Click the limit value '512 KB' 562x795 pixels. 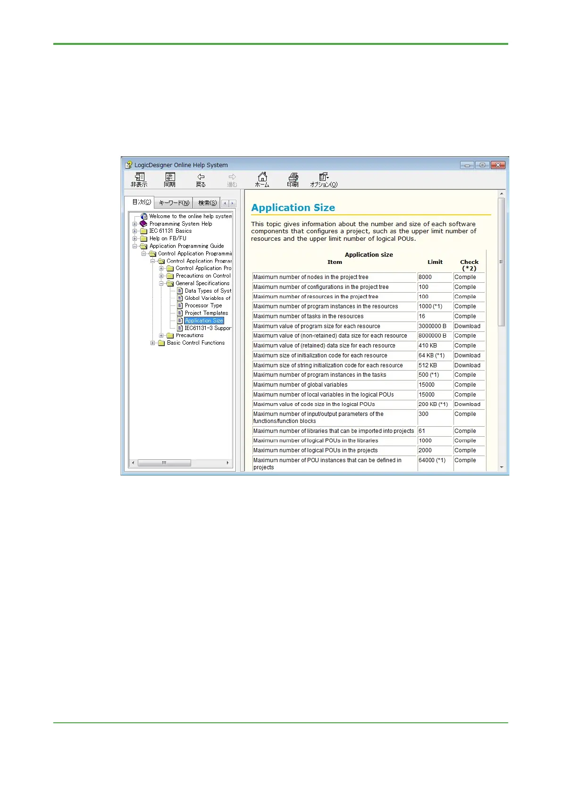coord(428,365)
